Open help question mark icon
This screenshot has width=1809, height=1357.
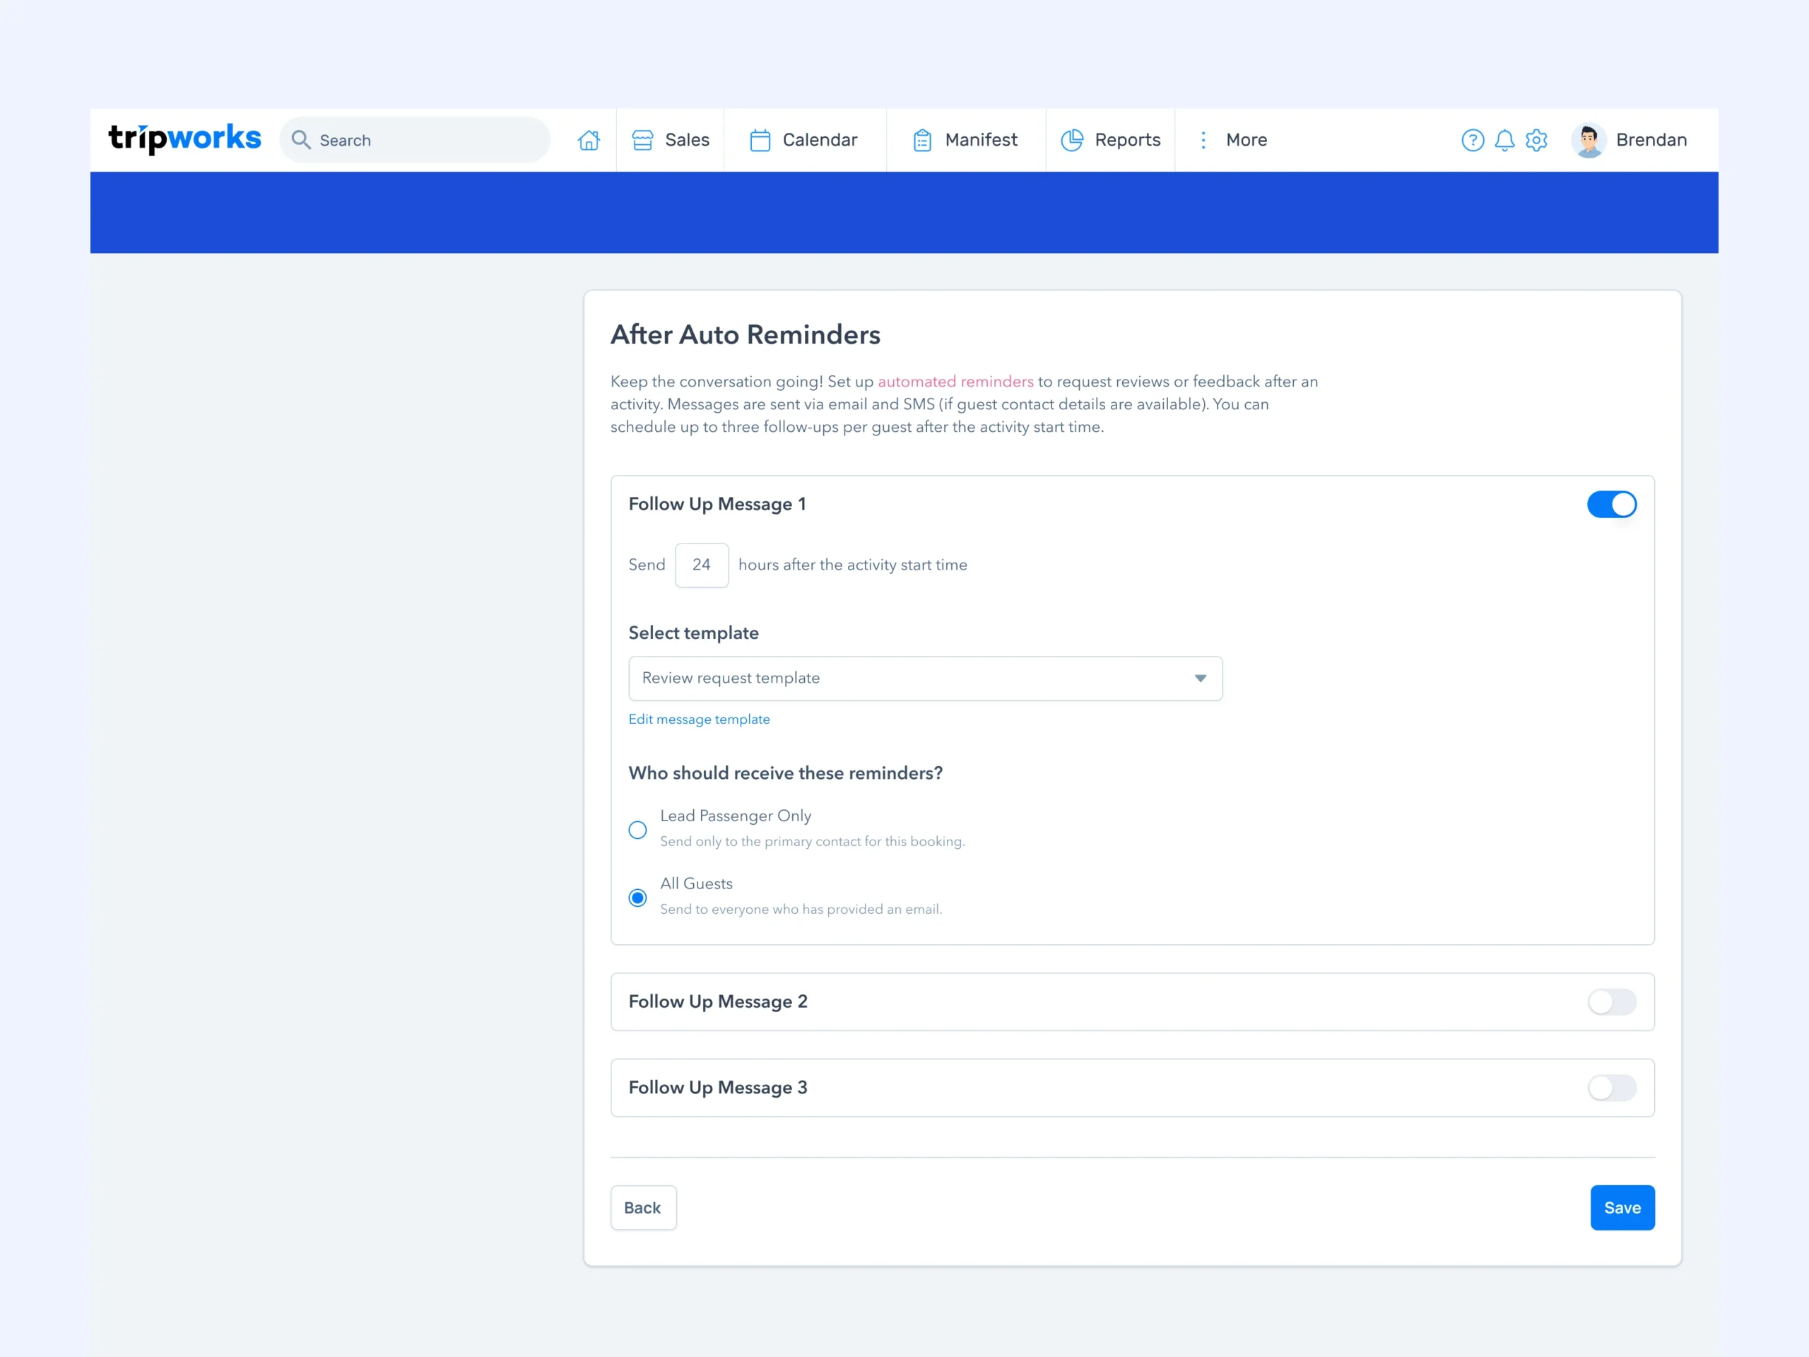coord(1472,140)
